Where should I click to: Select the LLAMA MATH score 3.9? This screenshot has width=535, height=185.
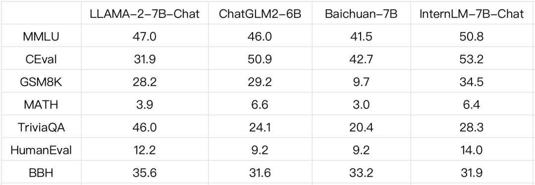pyautogui.click(x=145, y=105)
